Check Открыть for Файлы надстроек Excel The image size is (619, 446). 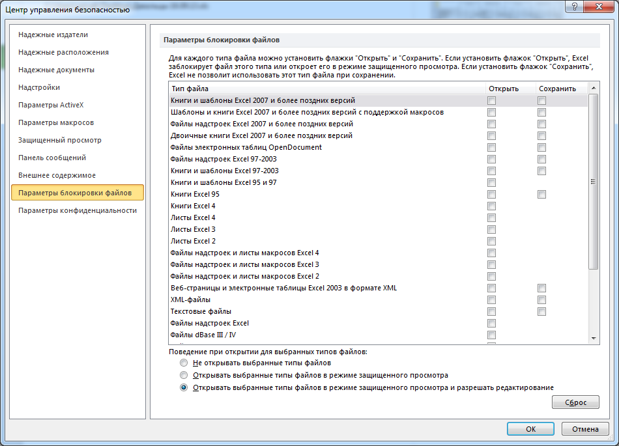click(491, 324)
